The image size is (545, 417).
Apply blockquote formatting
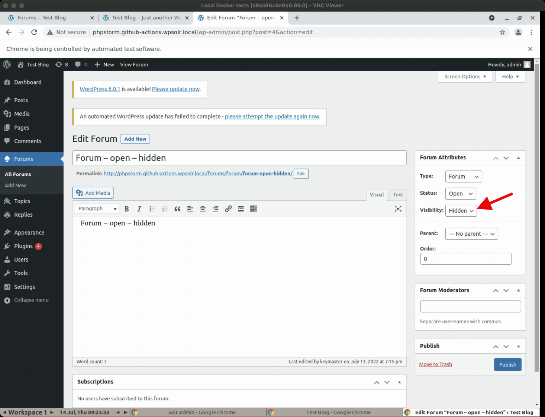(177, 209)
